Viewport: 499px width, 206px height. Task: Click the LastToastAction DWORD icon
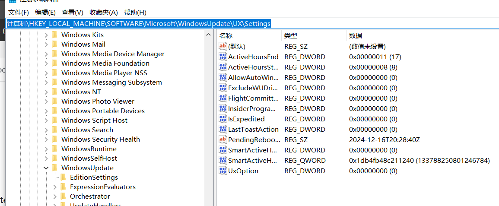[x=223, y=130]
